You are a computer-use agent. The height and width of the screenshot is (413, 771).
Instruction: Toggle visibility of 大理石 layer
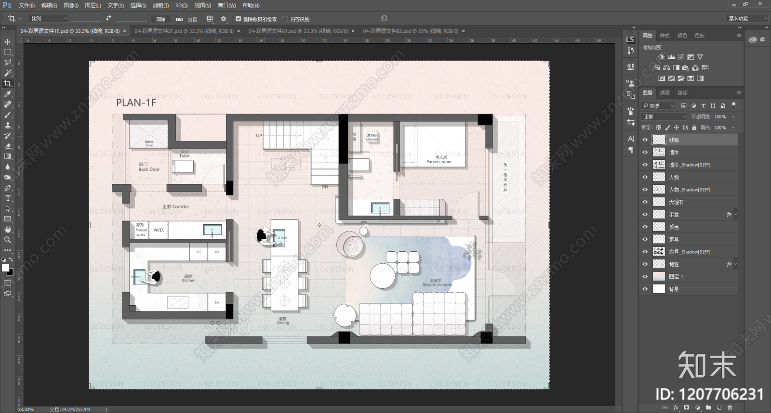click(x=645, y=202)
